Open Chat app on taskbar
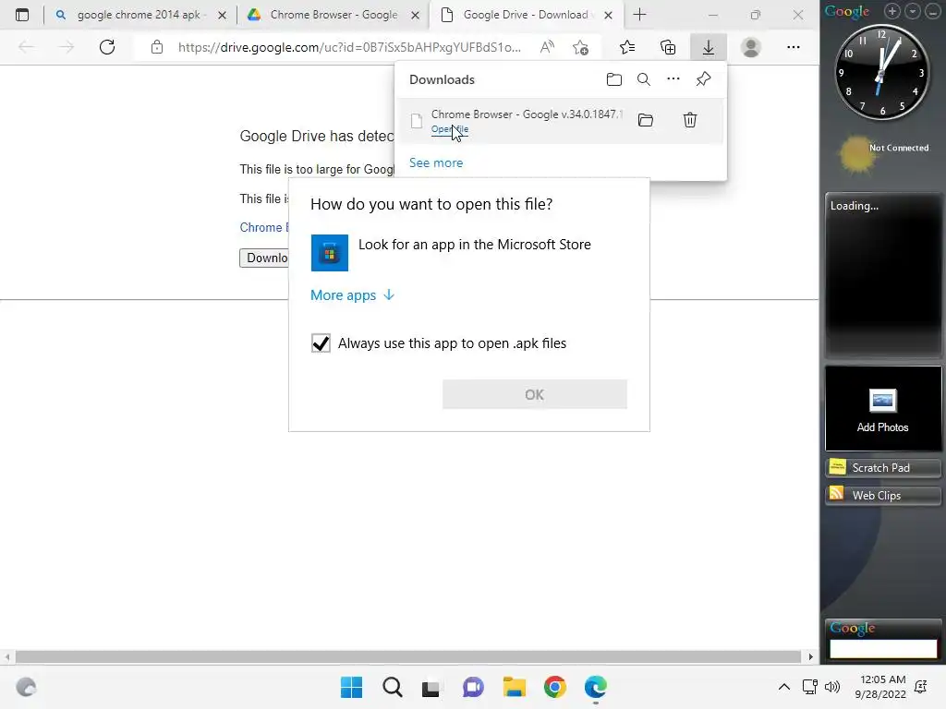Screen dimensions: 946x709 click(x=474, y=687)
